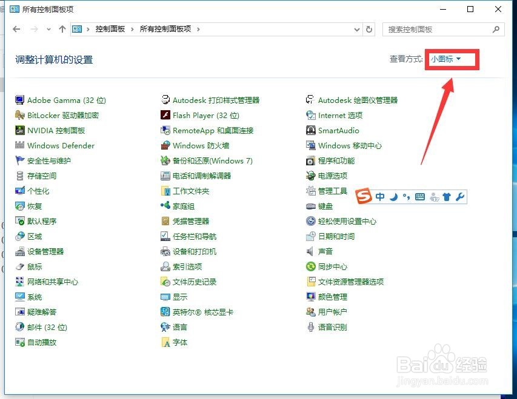Image resolution: width=517 pixels, height=399 pixels.
Task: Click the 鼠标 mouse icon
Action: [x=20, y=266]
